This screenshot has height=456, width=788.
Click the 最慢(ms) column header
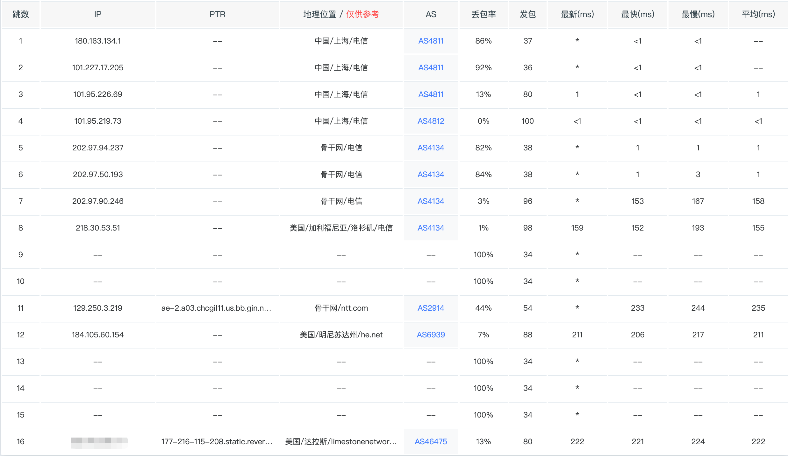tap(698, 14)
